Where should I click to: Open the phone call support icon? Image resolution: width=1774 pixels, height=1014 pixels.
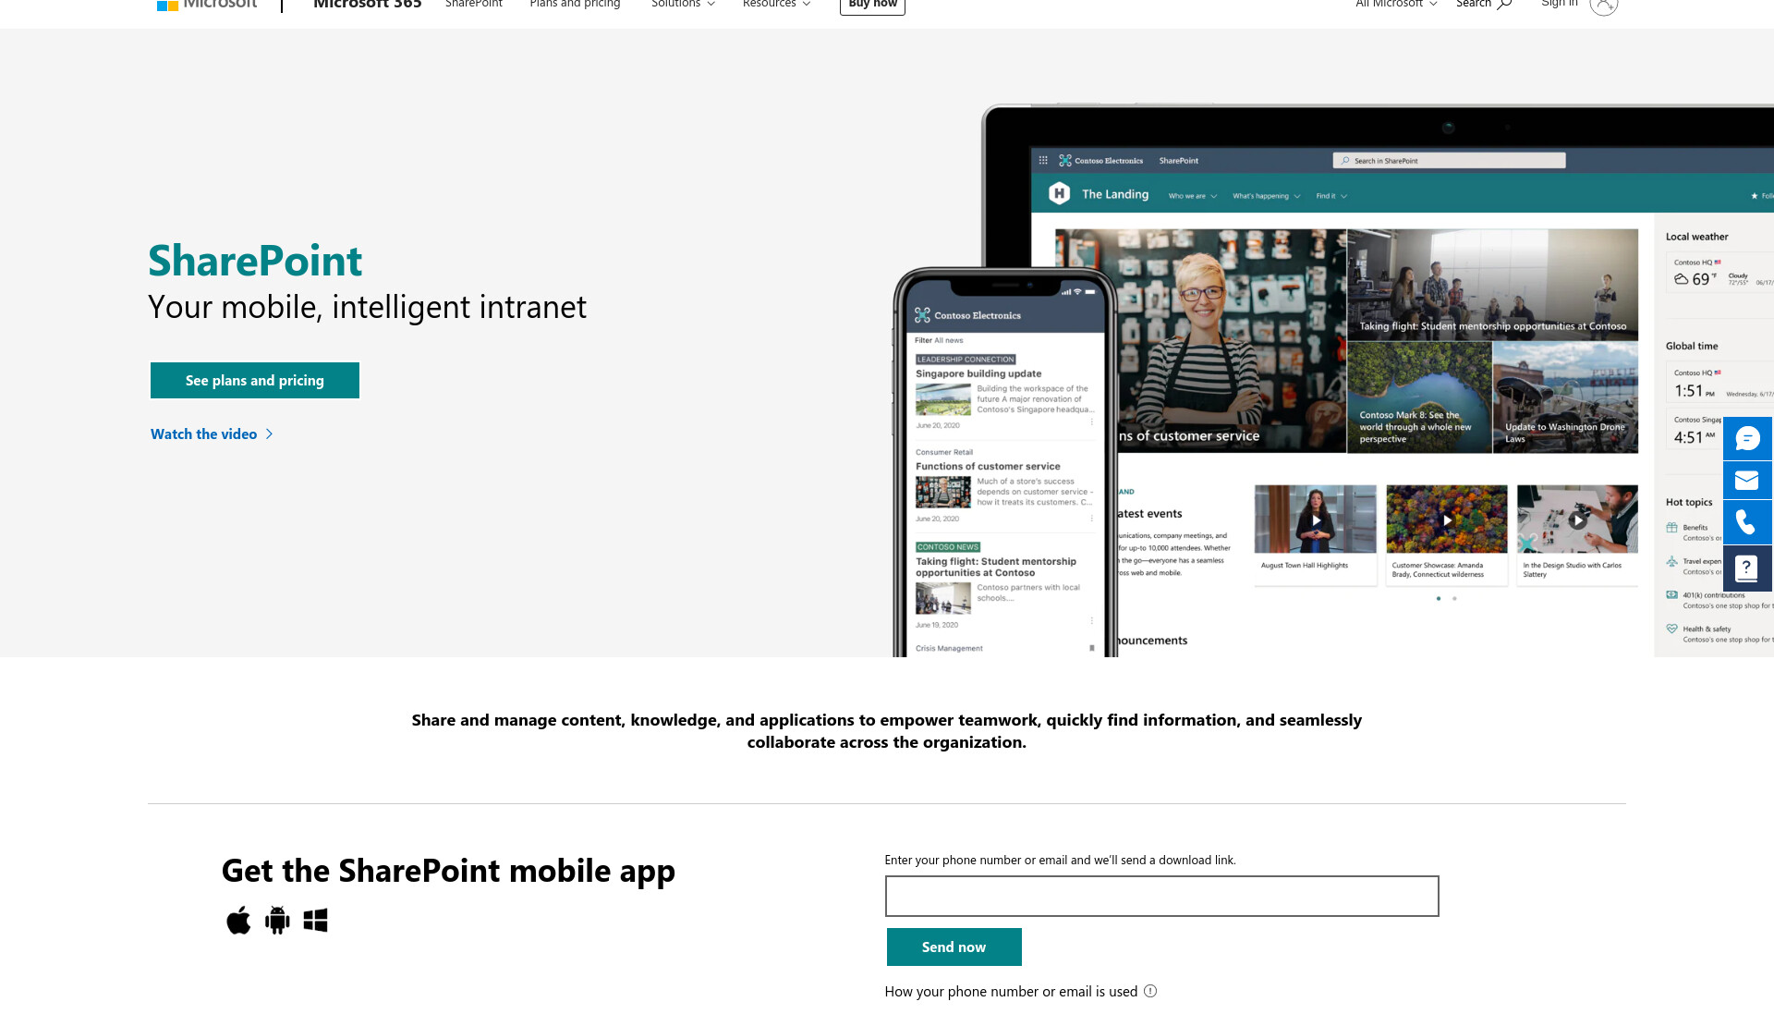coord(1747,522)
